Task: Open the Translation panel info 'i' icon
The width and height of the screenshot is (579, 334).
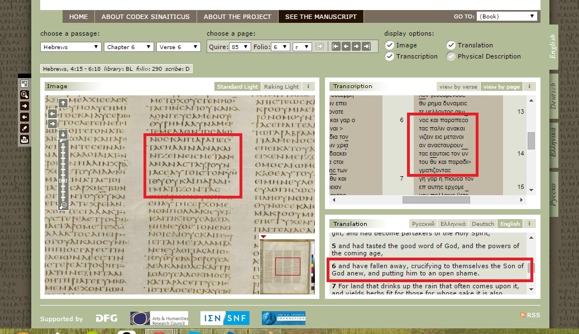Action: (529, 224)
